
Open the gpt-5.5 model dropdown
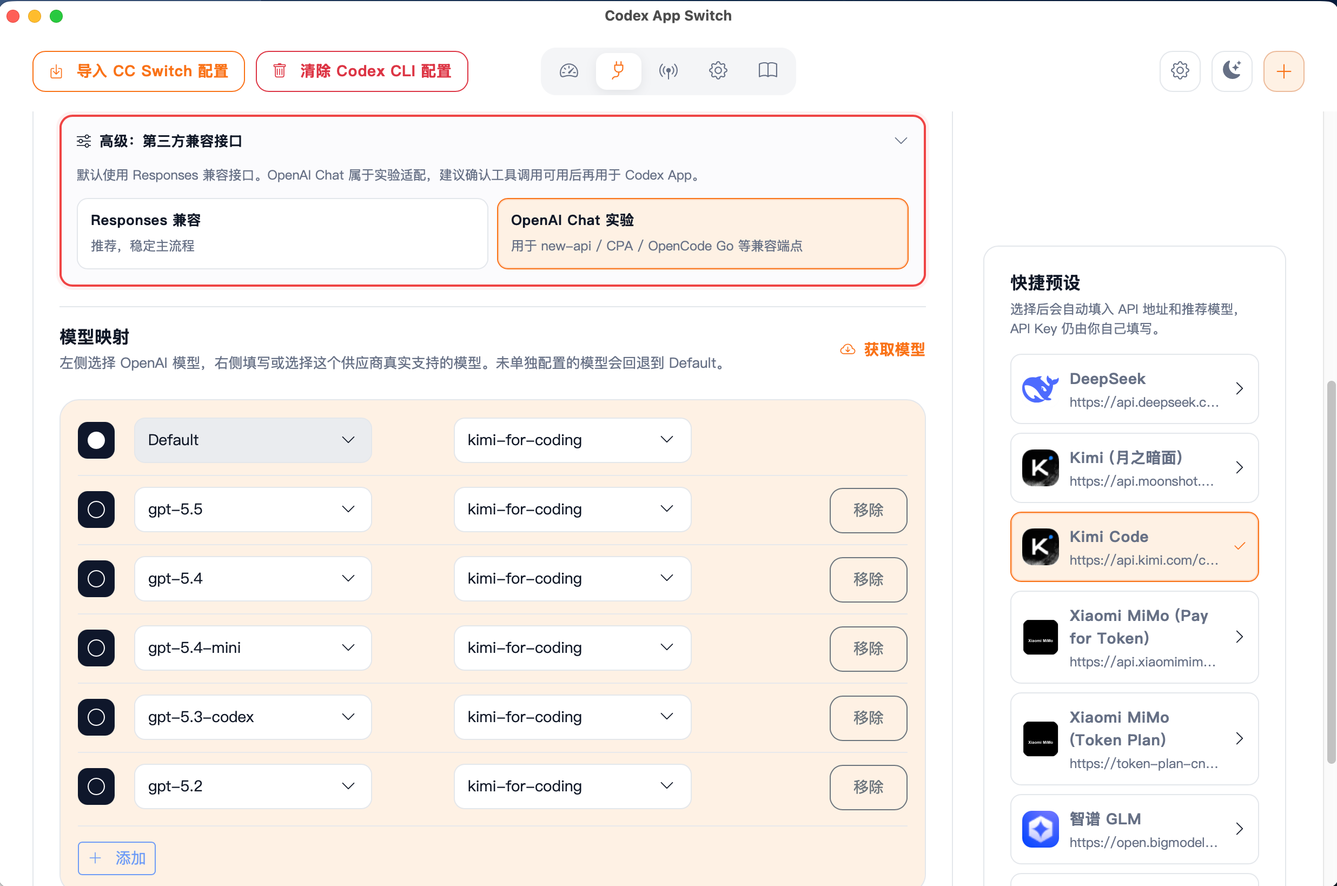[253, 510]
